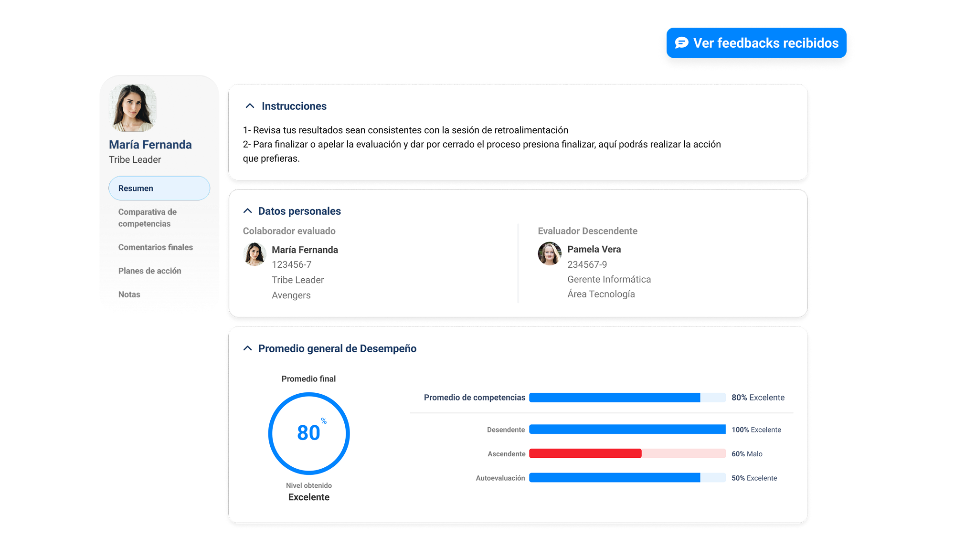
Task: Click the Instrucciones section header icon
Action: coord(249,105)
